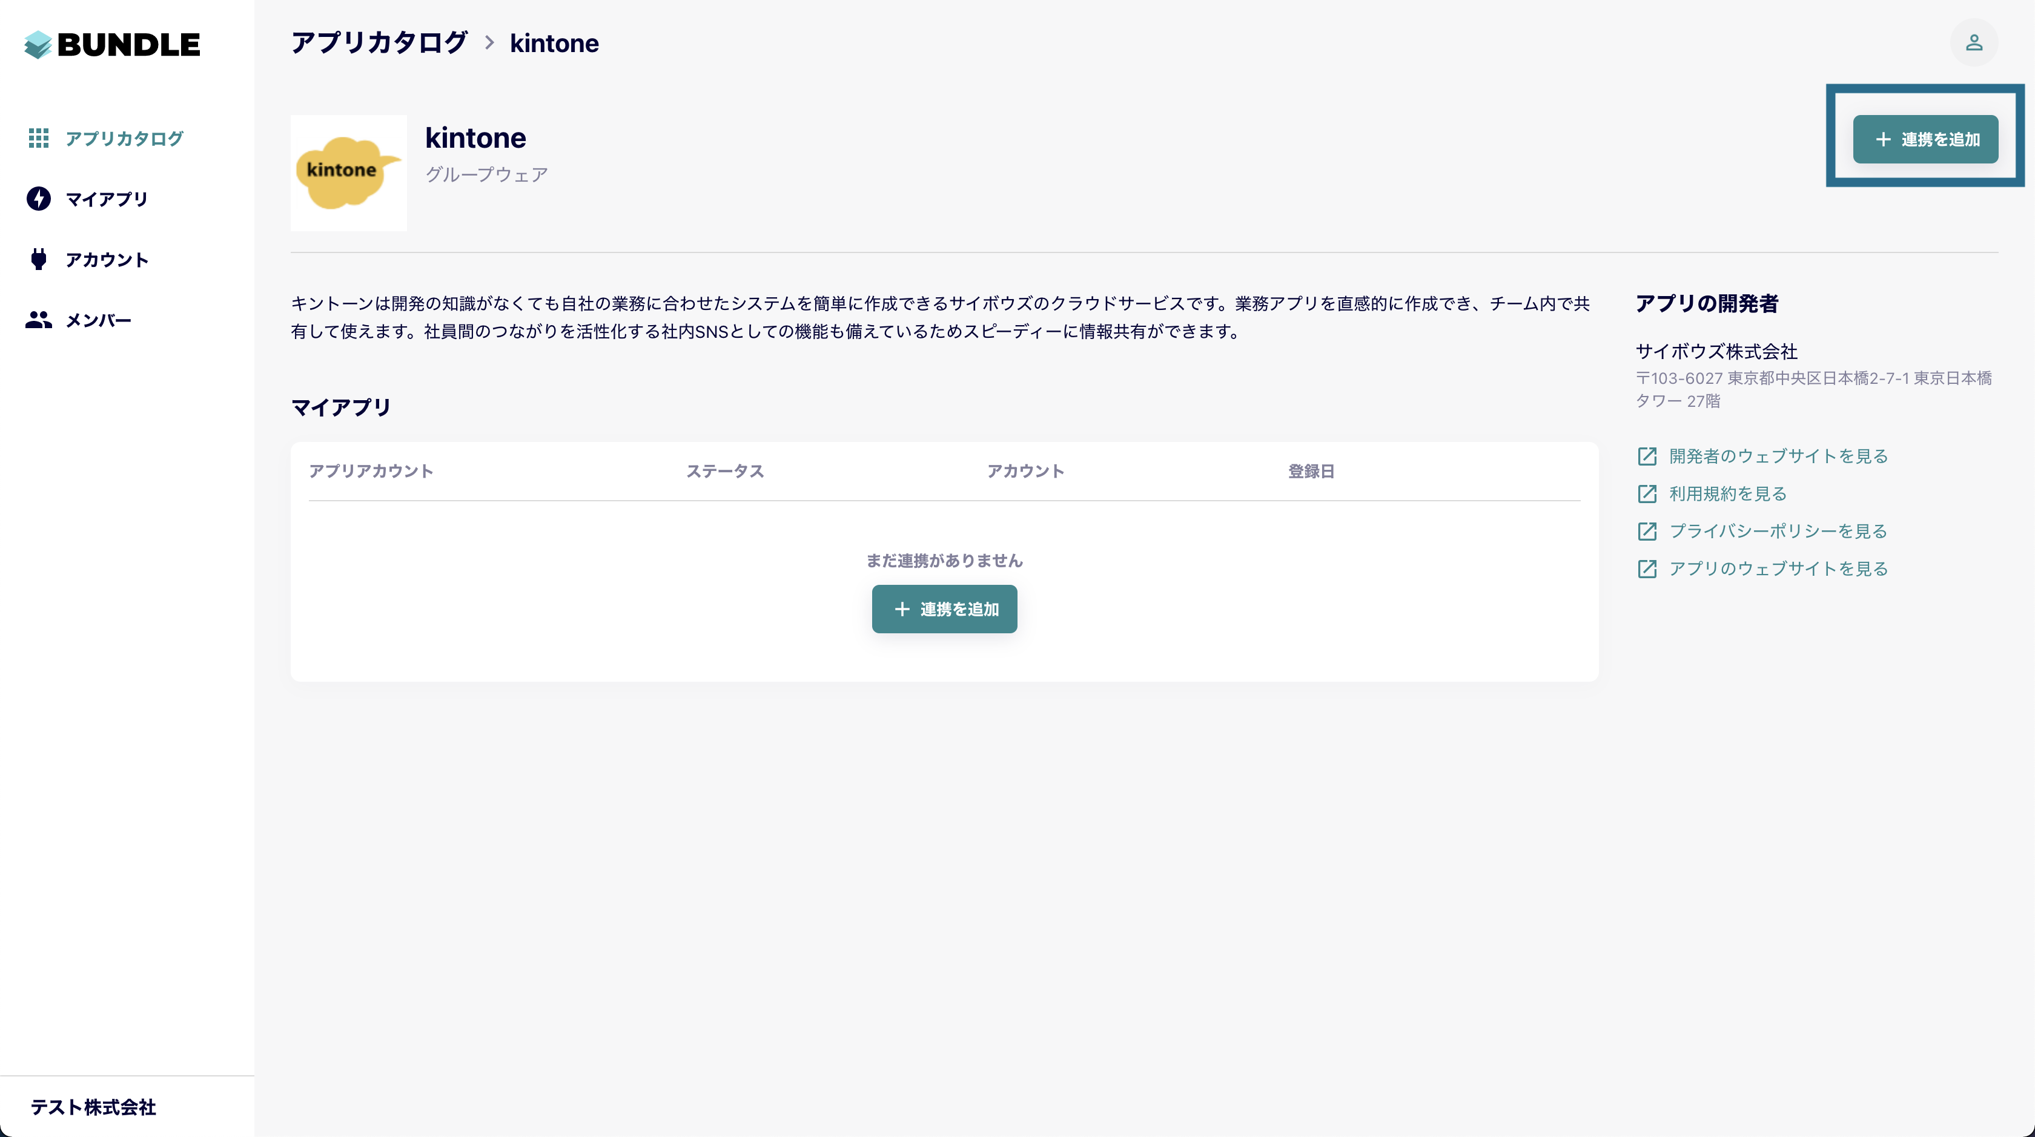Click アプリの開発者 heading

point(1706,303)
